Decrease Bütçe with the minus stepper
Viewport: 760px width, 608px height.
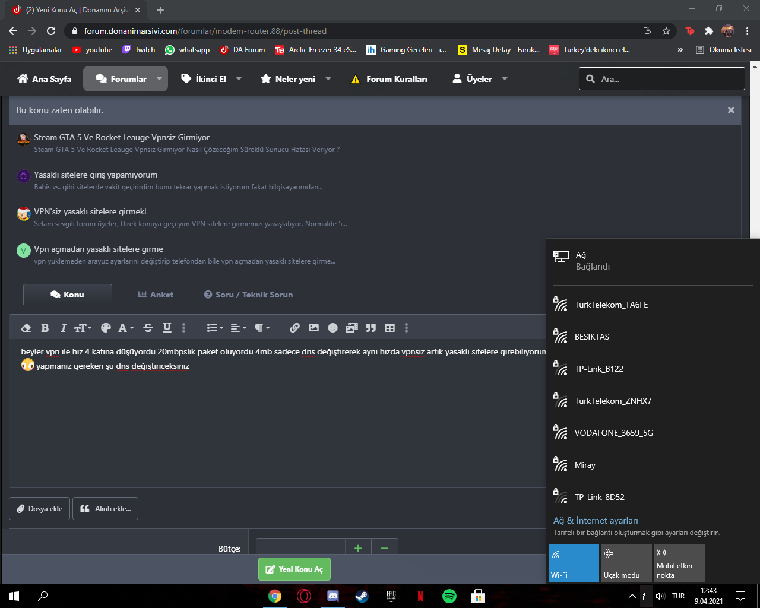[x=384, y=548]
